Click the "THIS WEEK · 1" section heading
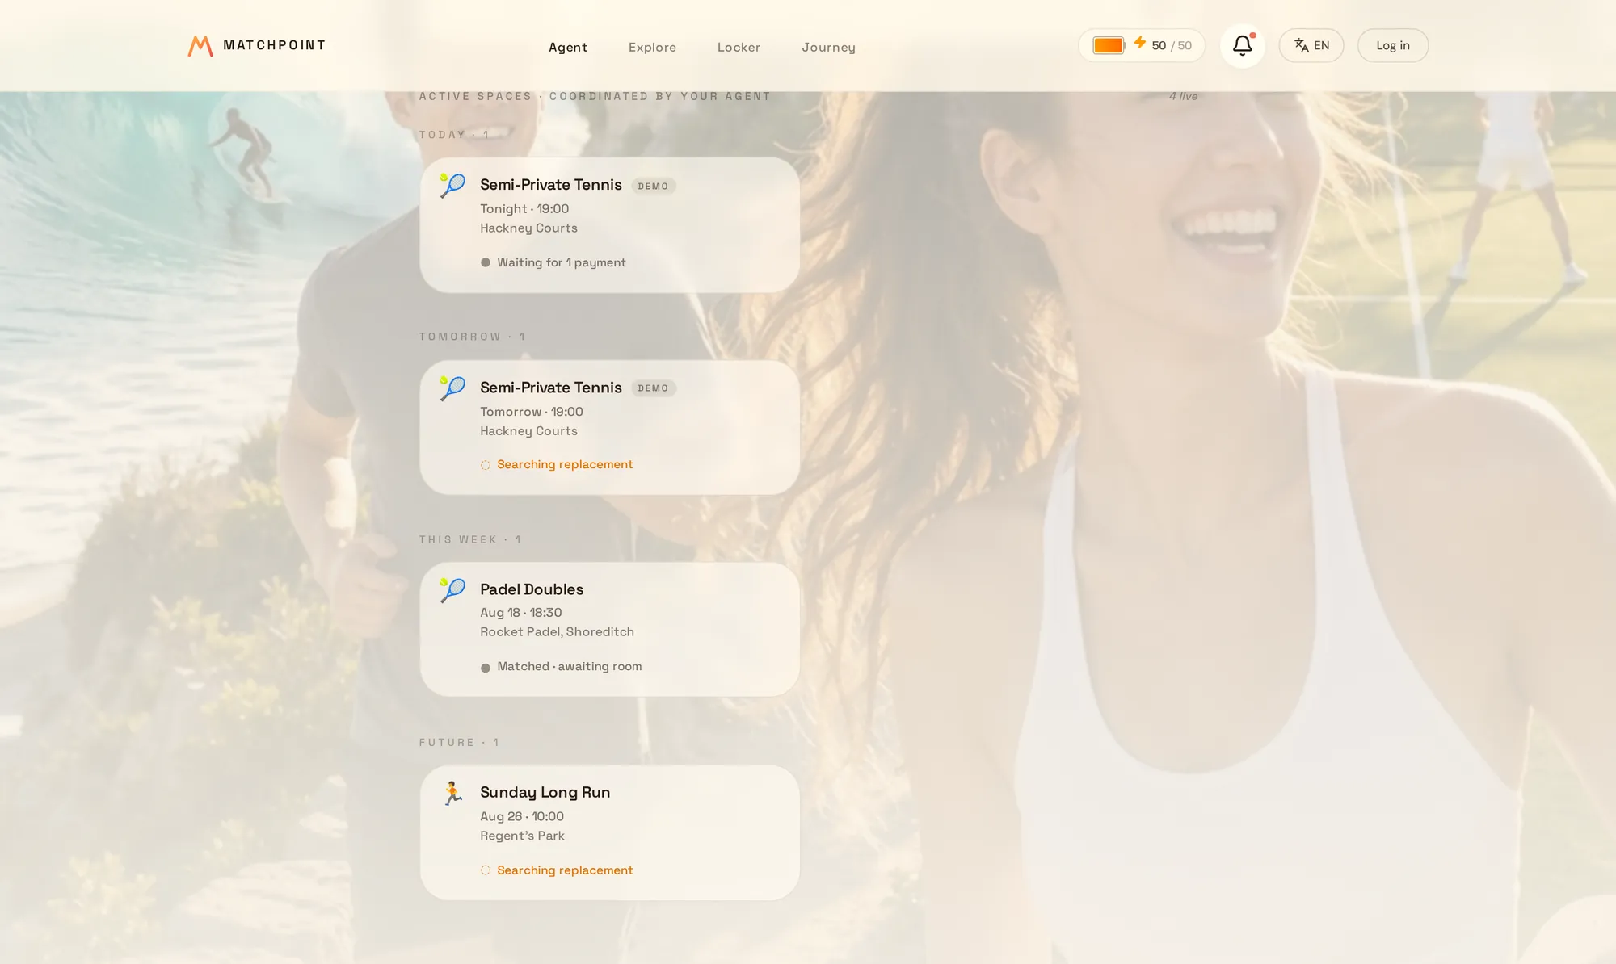This screenshot has width=1616, height=964. point(470,539)
